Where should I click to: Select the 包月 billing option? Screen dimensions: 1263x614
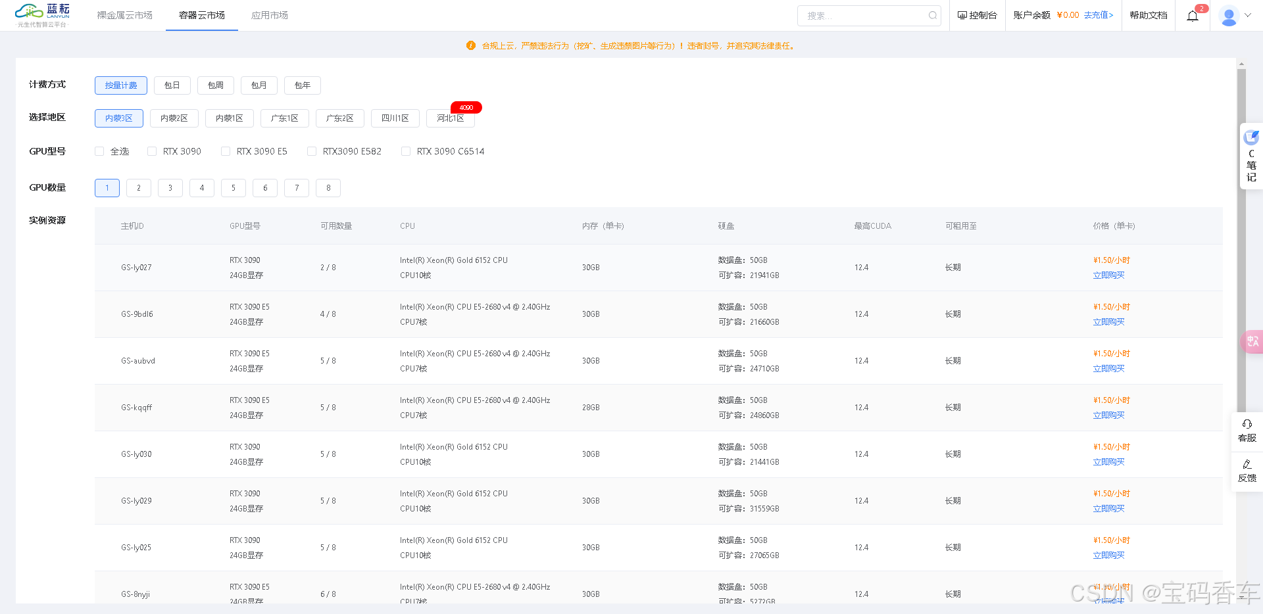[x=259, y=85]
